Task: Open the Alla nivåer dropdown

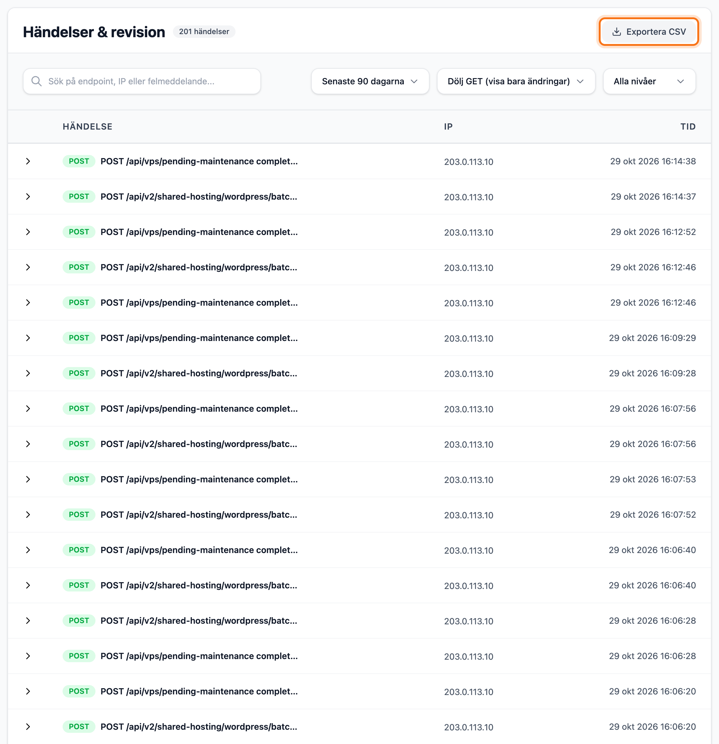Action: point(649,81)
